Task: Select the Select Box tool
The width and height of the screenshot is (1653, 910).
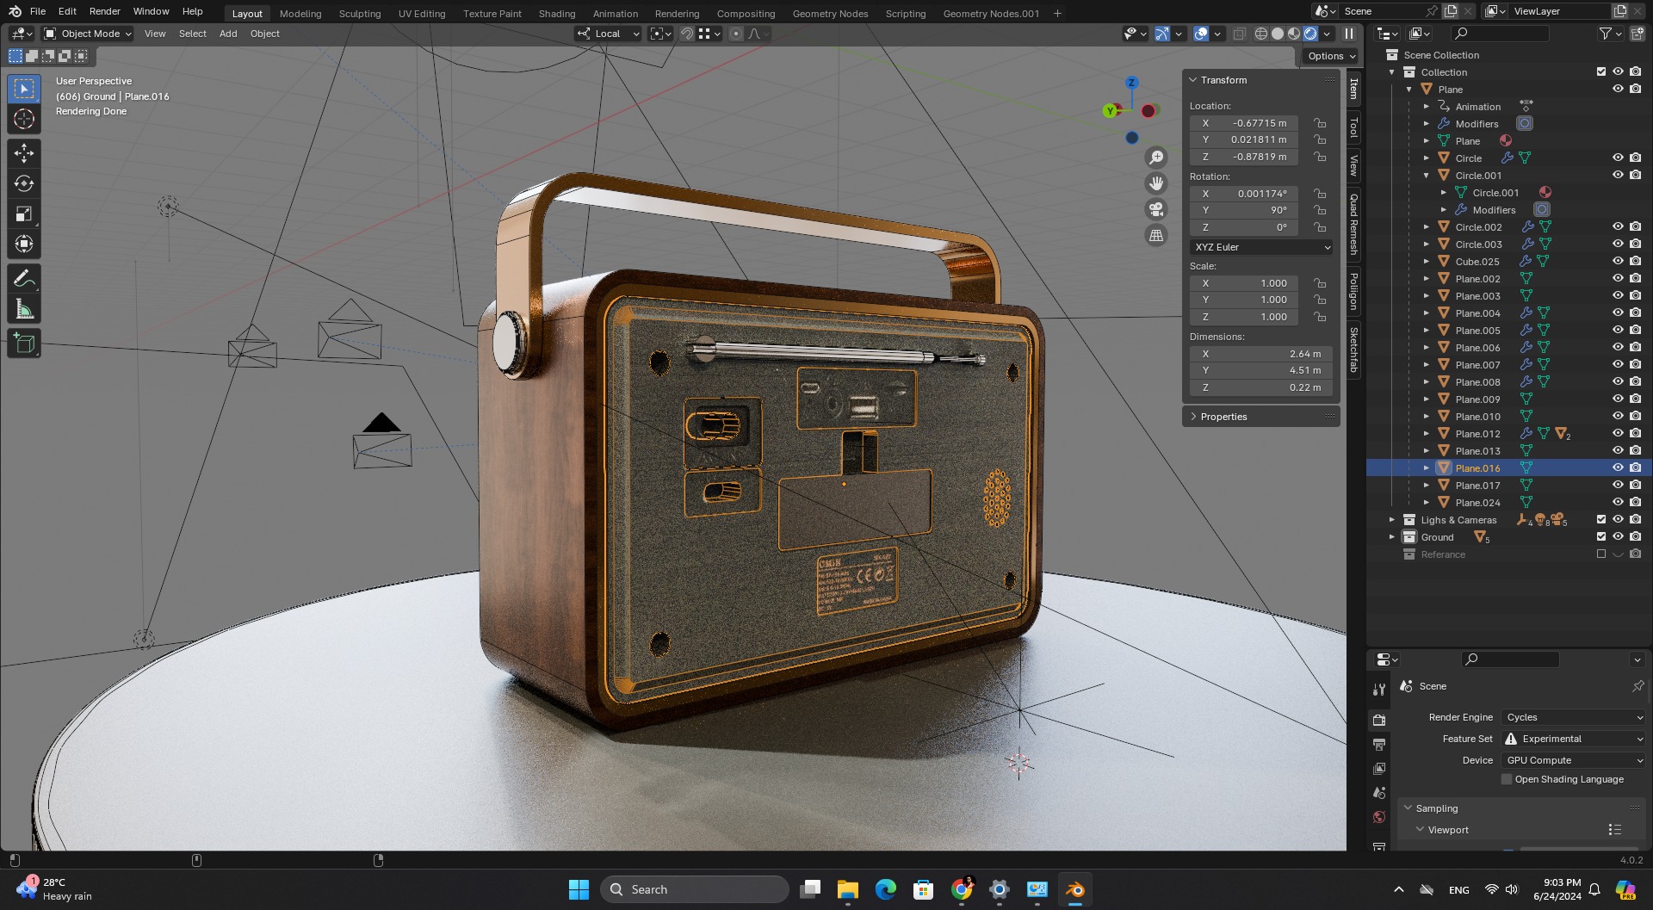Action: click(24, 89)
